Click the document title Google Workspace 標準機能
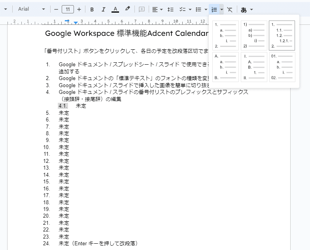Viewport: 310px width, 250px height. point(127,33)
